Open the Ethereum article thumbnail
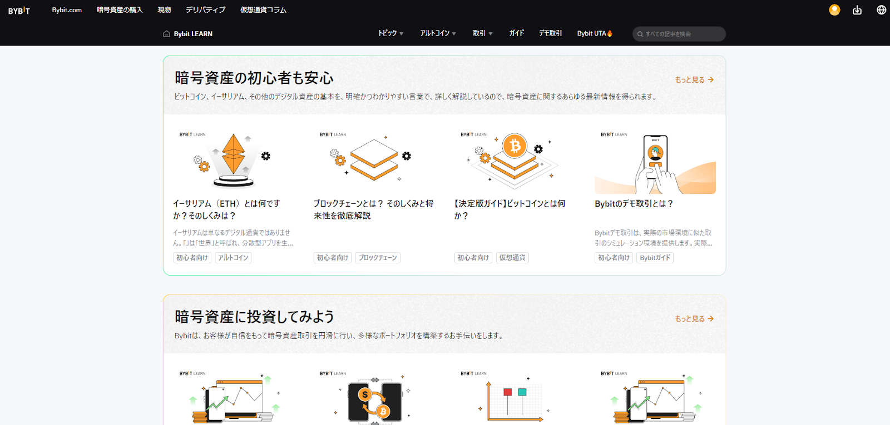 point(233,162)
